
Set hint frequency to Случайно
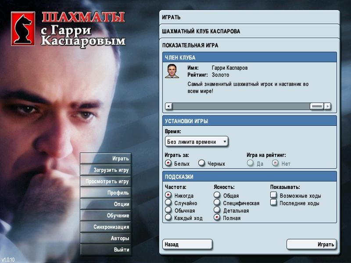point(168,203)
